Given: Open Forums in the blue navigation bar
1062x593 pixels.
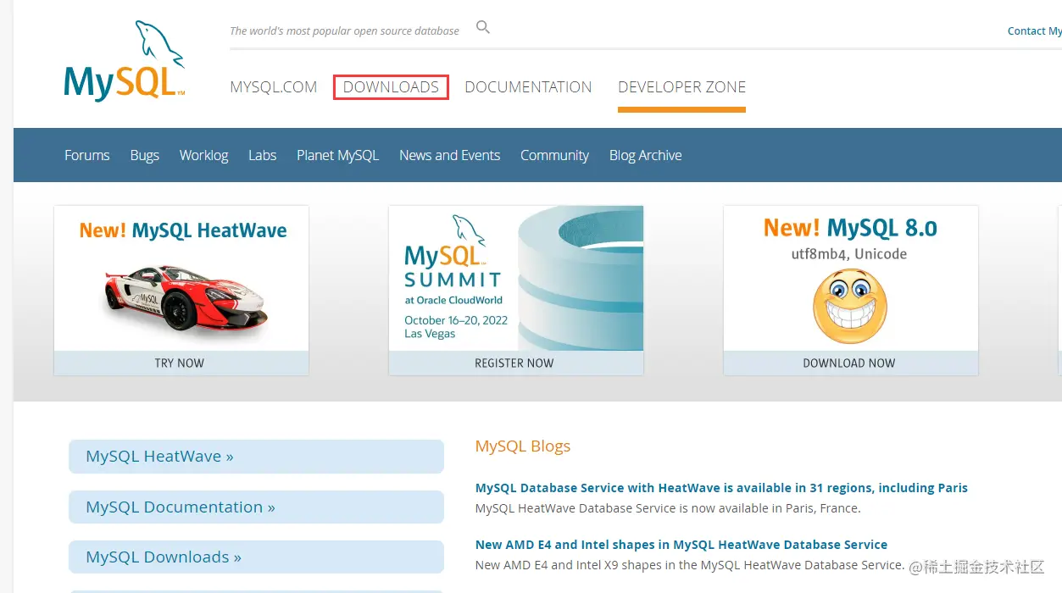Looking at the screenshot, I should coord(87,155).
